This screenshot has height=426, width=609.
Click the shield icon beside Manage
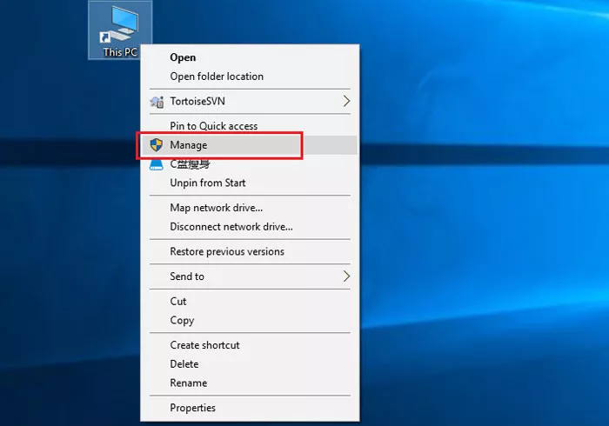click(x=157, y=145)
